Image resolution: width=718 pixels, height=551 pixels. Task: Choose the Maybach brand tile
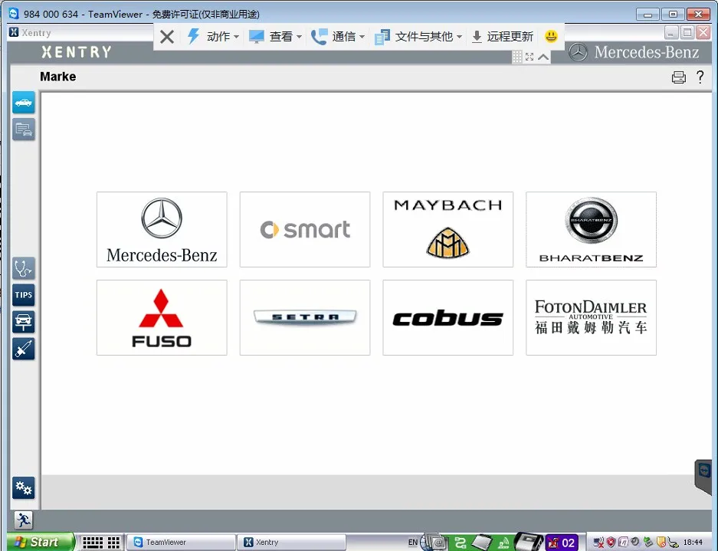click(x=448, y=229)
